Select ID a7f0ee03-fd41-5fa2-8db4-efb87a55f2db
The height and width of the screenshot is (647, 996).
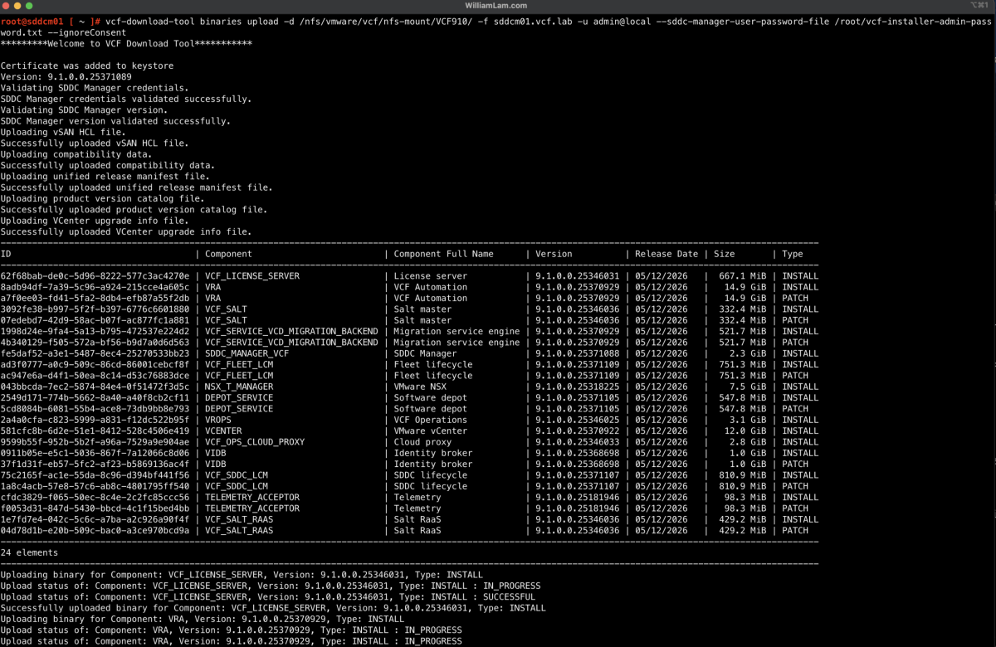(95, 298)
